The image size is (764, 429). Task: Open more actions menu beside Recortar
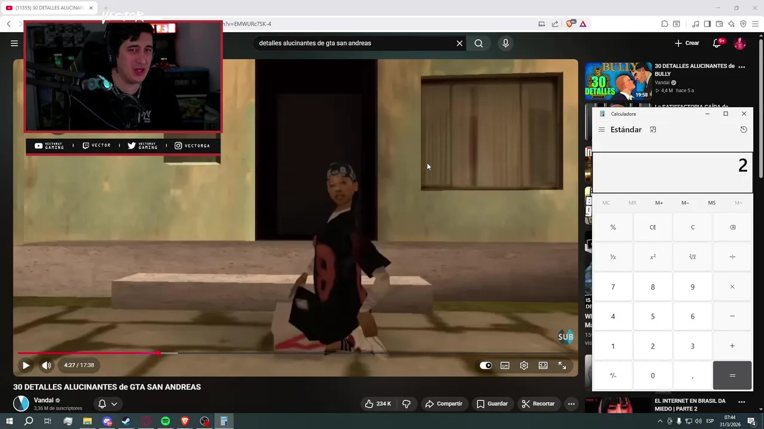click(571, 403)
